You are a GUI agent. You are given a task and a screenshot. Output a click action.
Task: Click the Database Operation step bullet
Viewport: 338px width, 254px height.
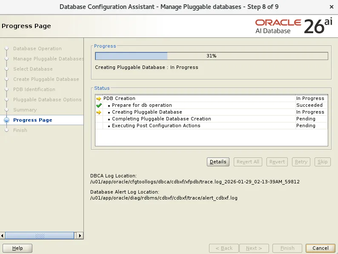(x=7, y=49)
